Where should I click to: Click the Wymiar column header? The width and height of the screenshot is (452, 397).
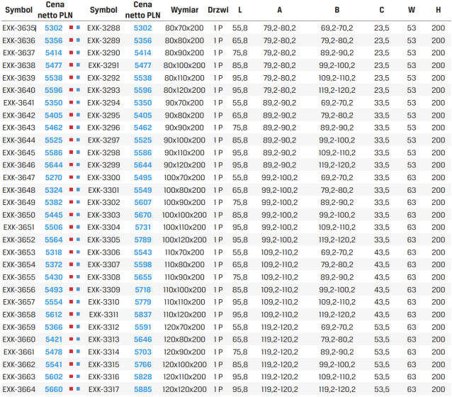tap(184, 10)
